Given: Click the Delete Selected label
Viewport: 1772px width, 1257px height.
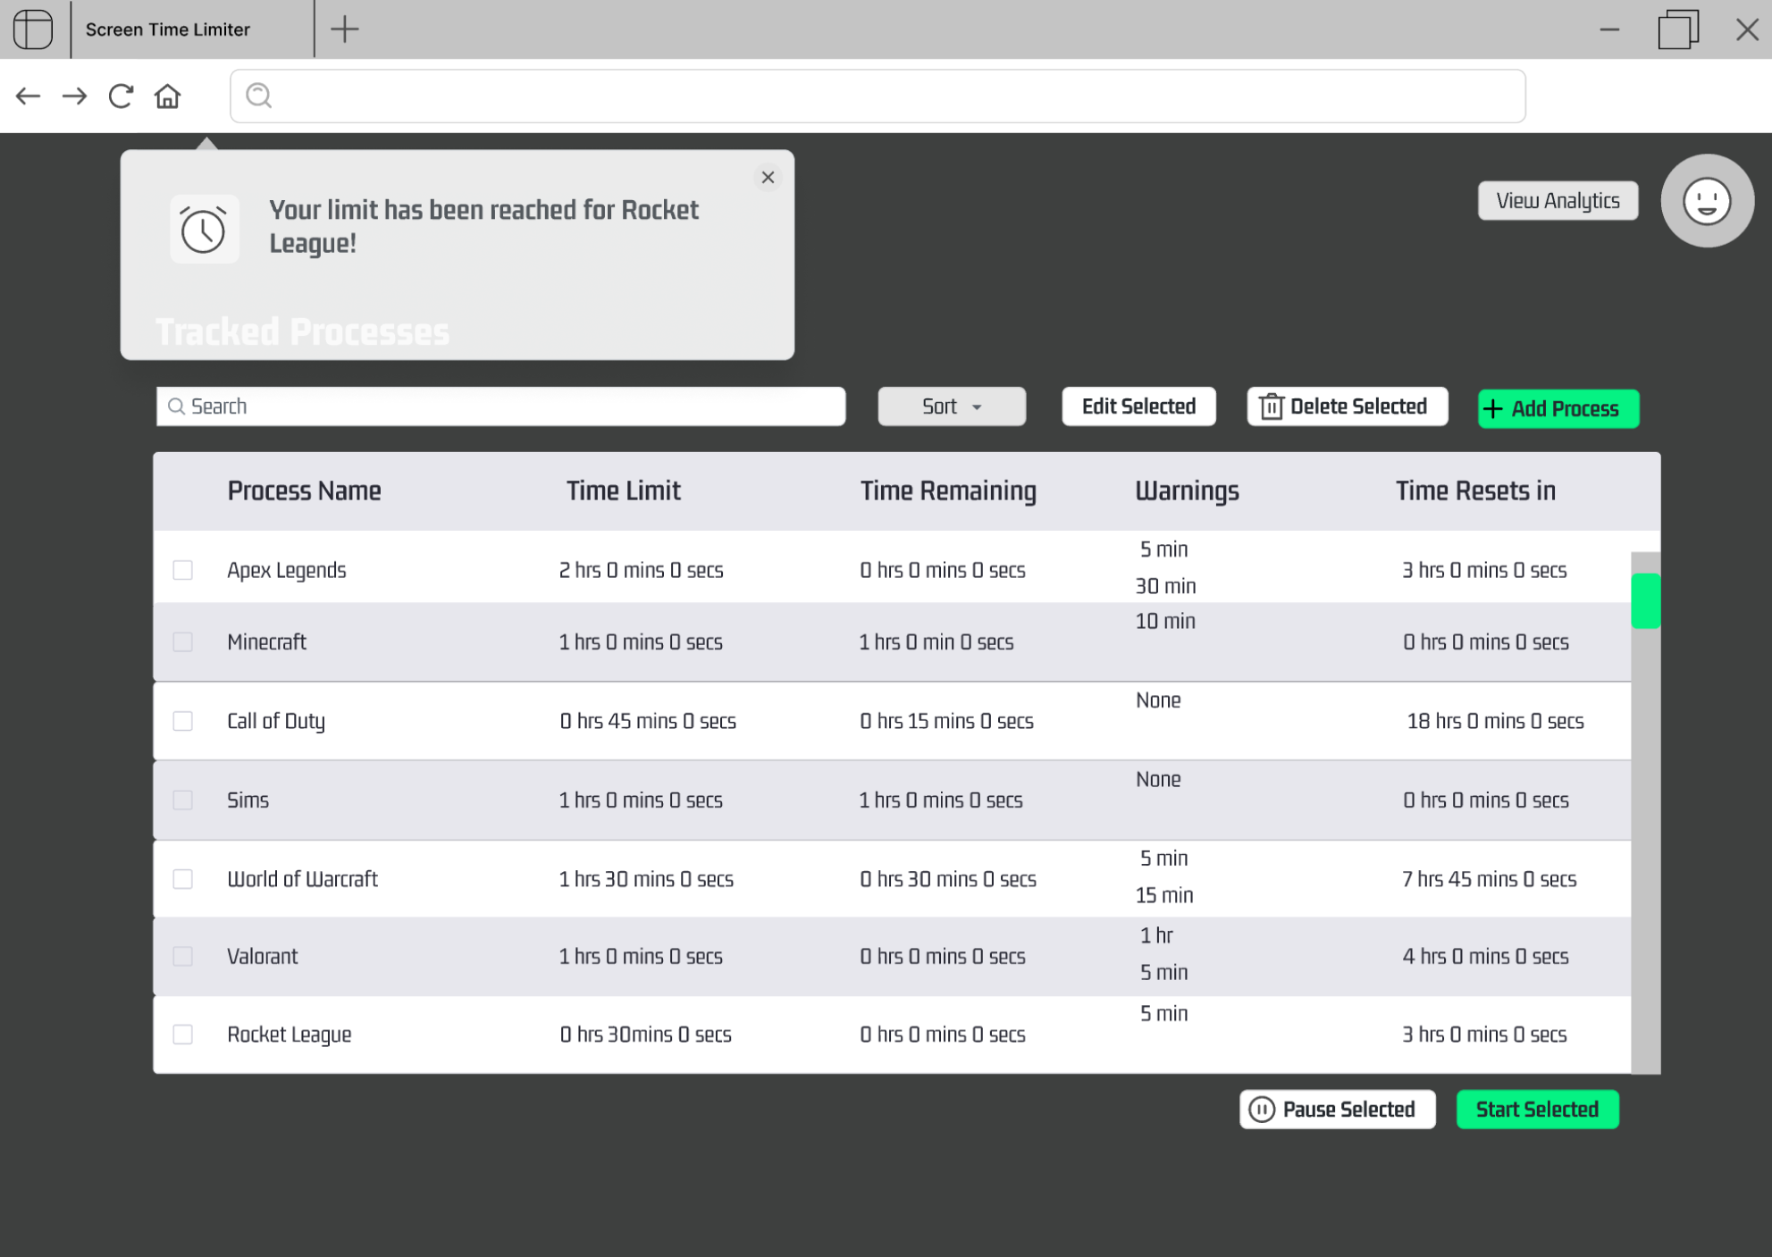Looking at the screenshot, I should pos(1358,406).
